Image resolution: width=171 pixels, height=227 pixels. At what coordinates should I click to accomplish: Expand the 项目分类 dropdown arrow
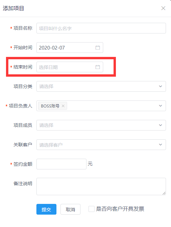[160, 86]
